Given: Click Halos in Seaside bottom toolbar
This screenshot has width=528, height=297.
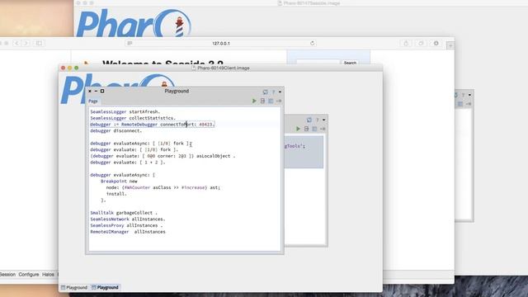Looking at the screenshot, I should pos(48,275).
